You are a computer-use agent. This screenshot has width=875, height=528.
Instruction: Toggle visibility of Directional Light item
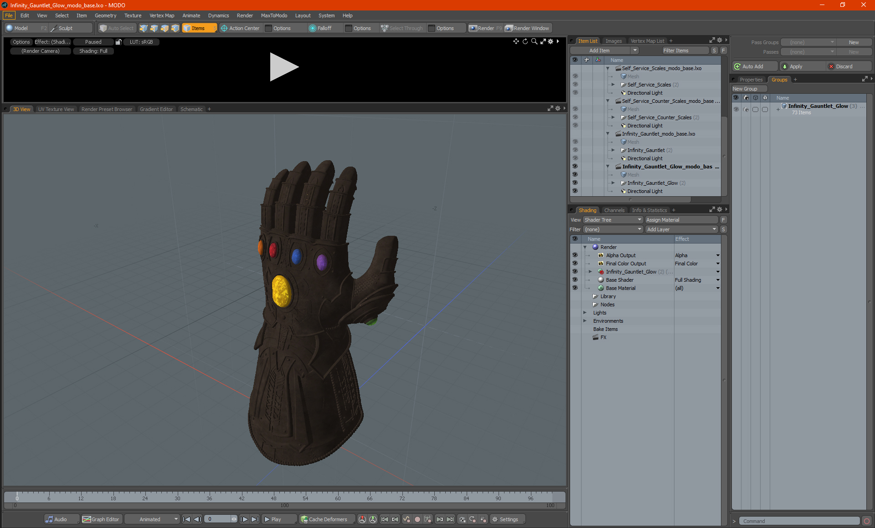point(575,191)
